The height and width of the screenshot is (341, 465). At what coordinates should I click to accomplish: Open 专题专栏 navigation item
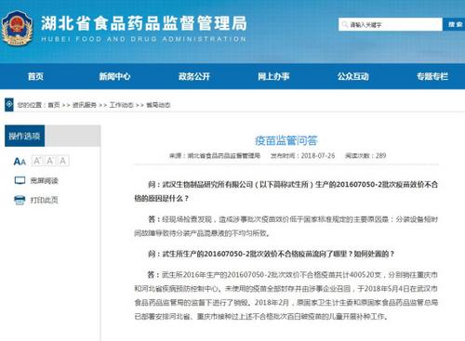click(x=432, y=76)
